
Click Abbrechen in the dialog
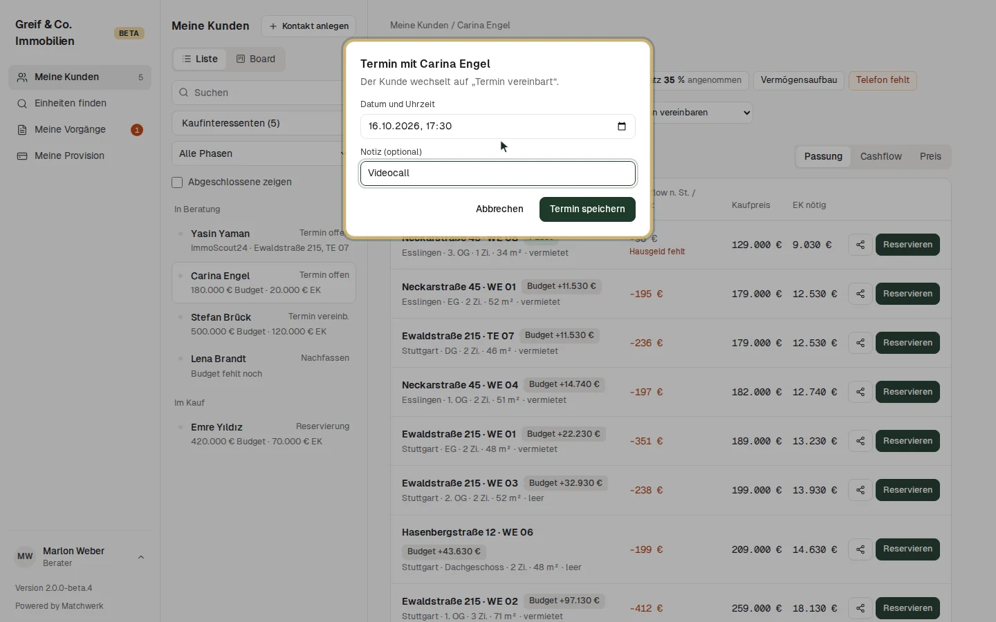(499, 209)
